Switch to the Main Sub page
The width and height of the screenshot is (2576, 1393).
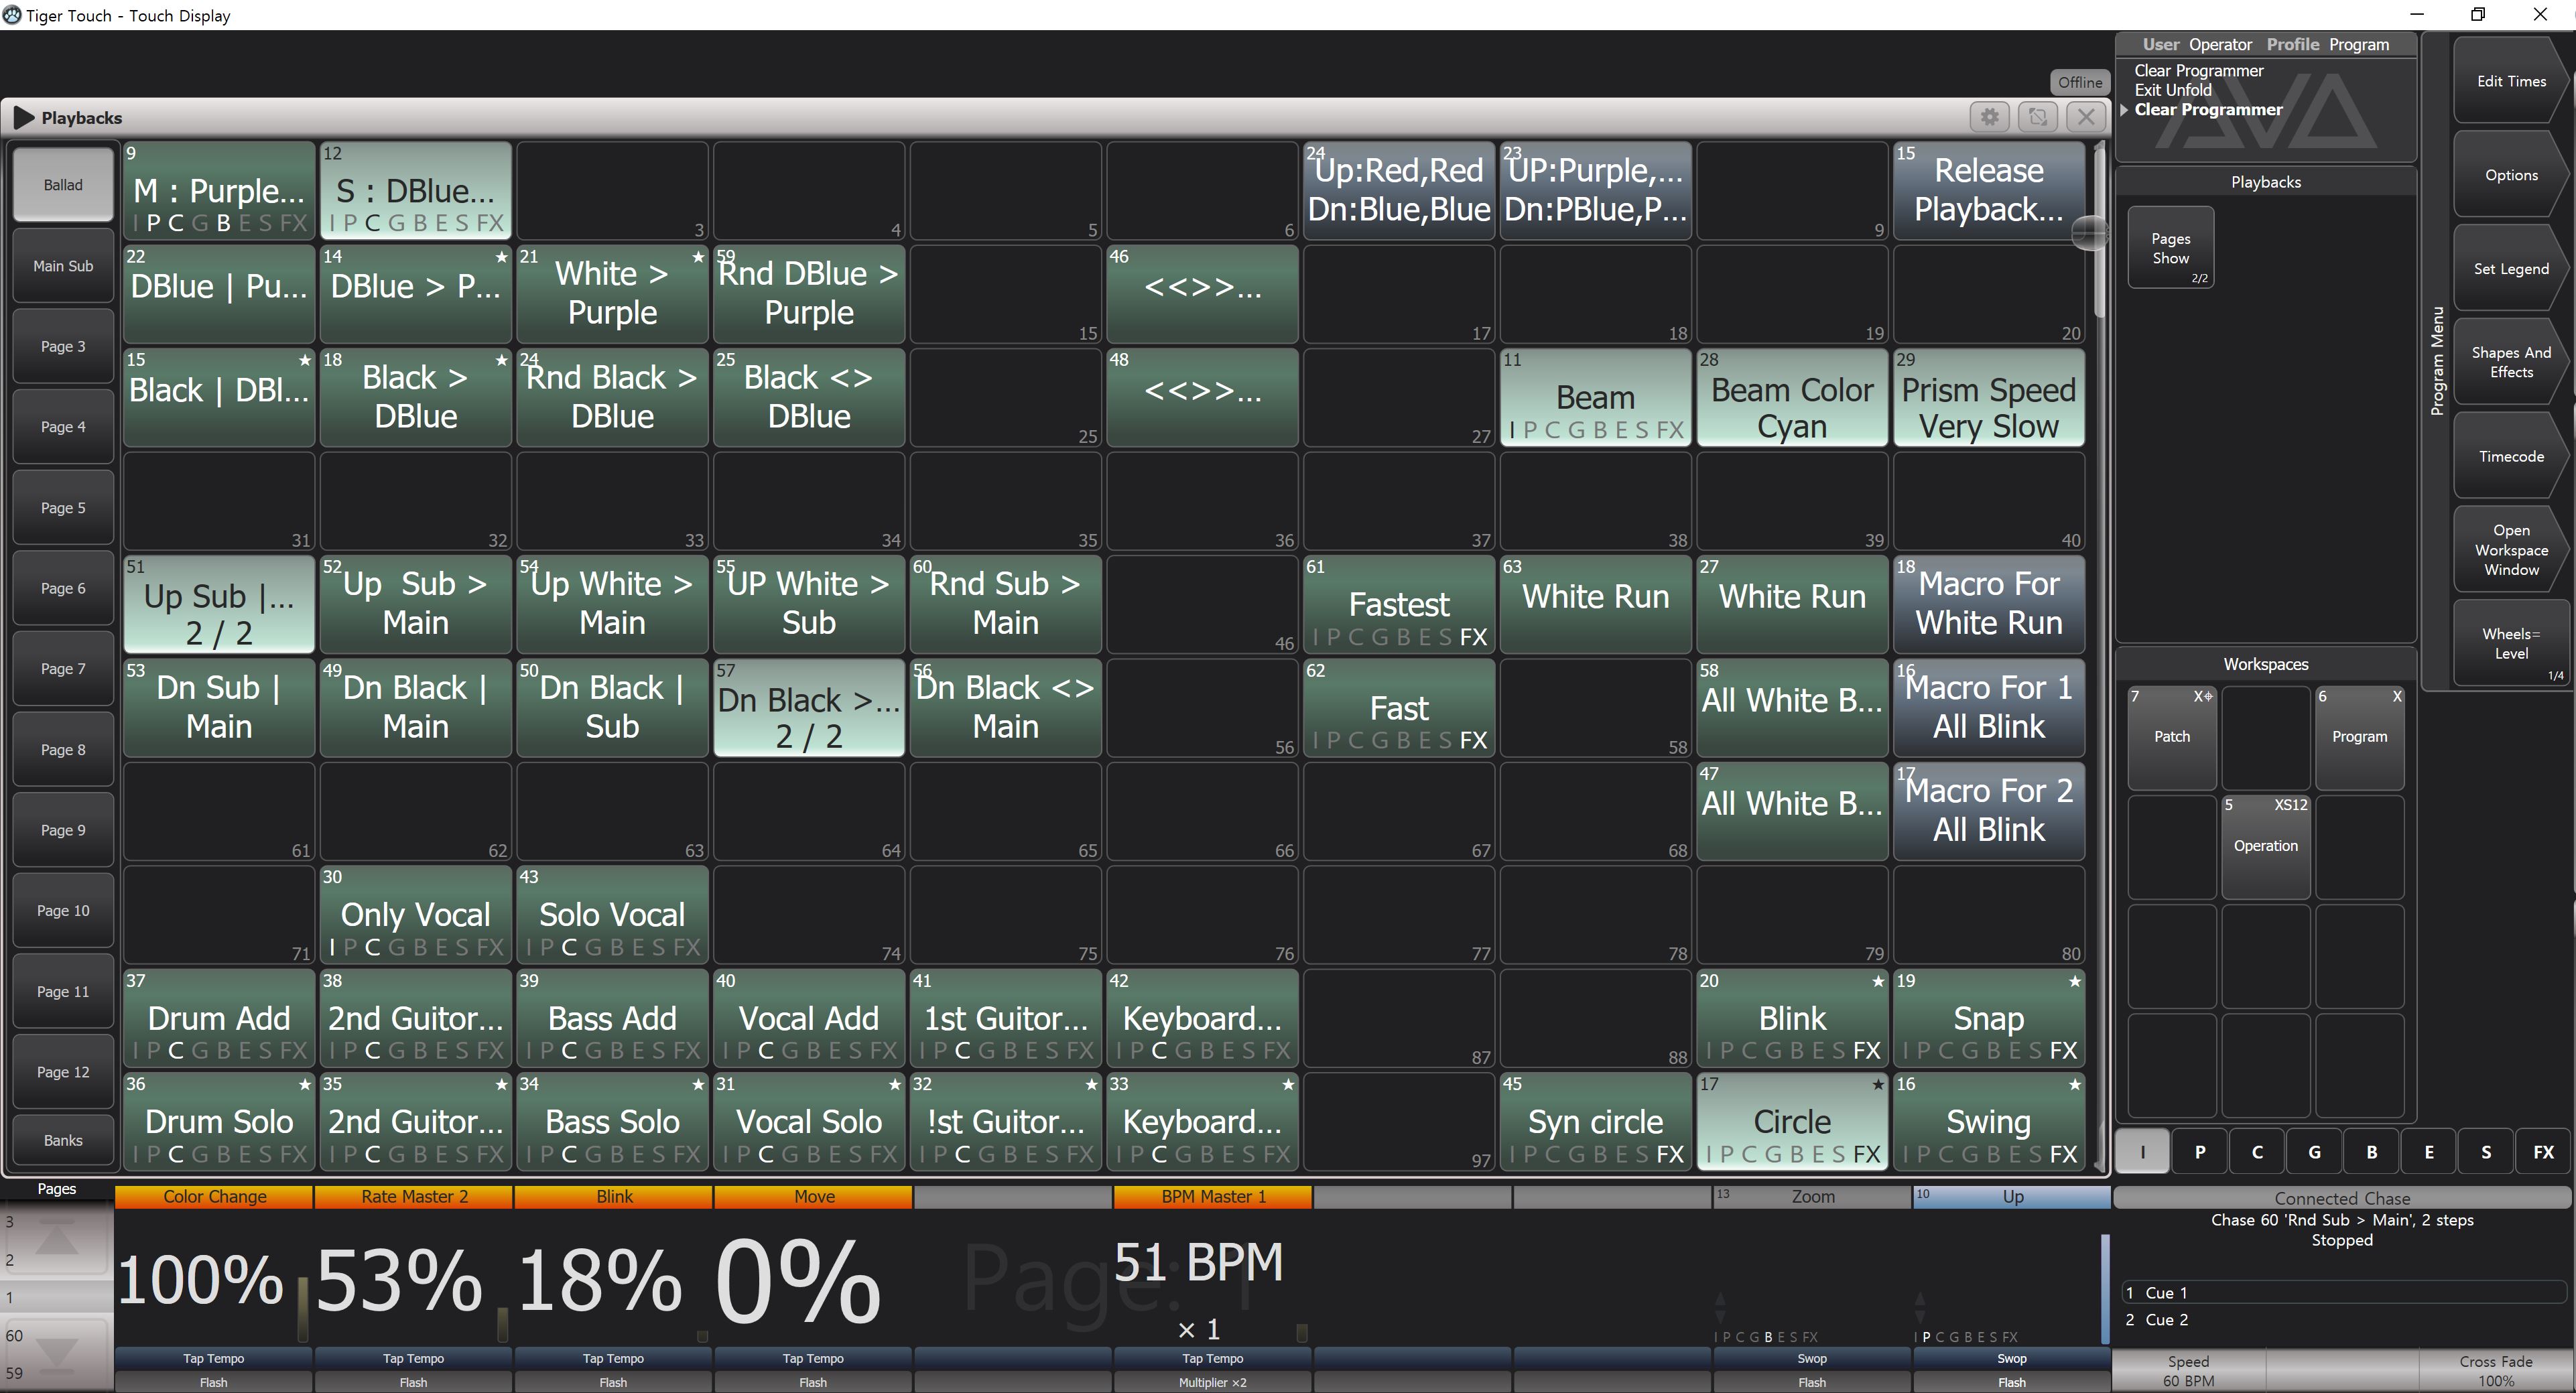click(x=63, y=266)
